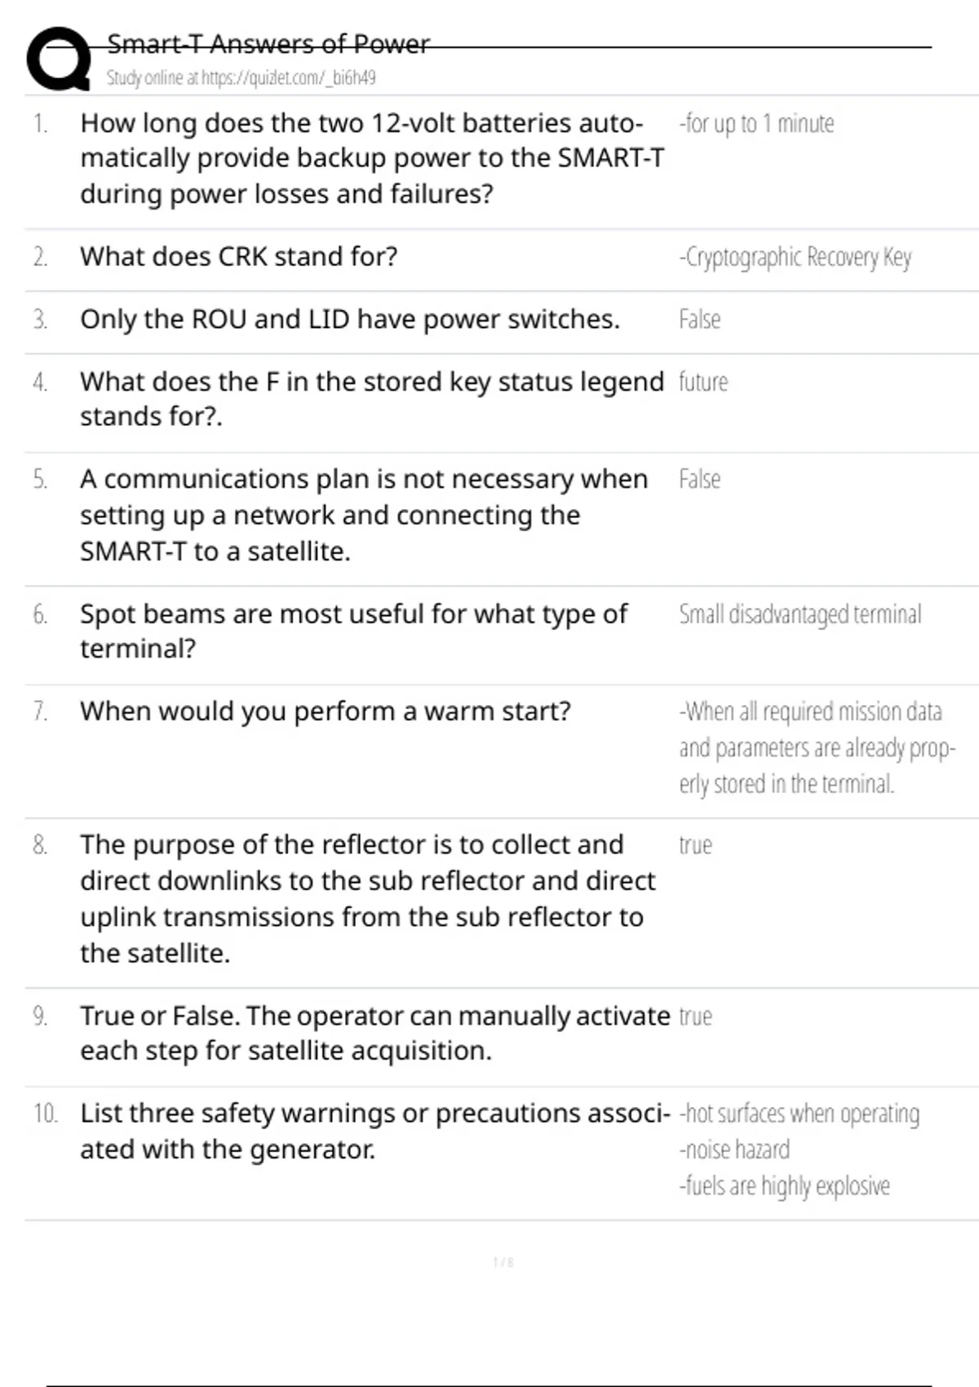
Task: Select the communications plan statement
Action: point(363,515)
